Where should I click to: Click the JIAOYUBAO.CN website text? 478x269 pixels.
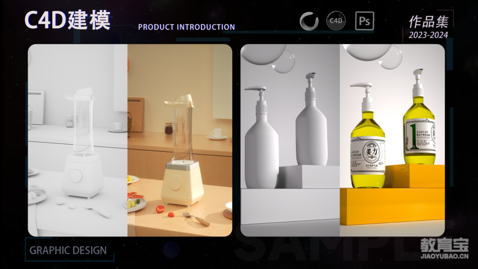[444, 256]
